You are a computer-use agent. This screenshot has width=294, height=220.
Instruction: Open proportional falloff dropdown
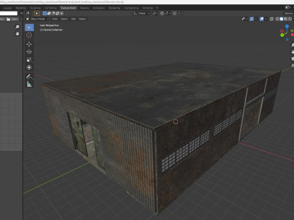pyautogui.click(x=181, y=13)
